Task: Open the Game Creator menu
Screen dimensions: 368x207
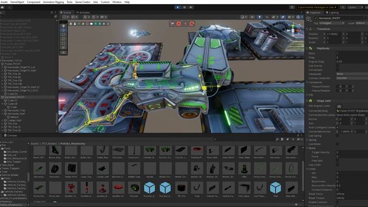Action: click(x=83, y=2)
